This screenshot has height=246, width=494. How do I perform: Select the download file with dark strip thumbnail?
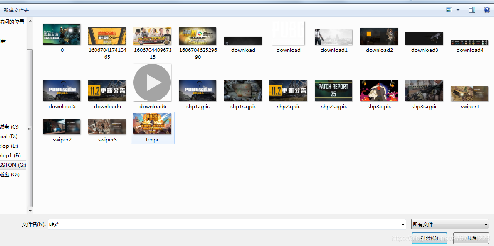click(x=243, y=44)
